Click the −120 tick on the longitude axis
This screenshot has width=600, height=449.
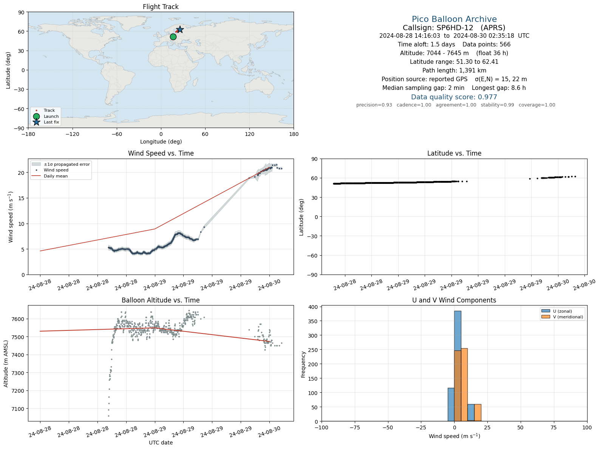coord(72,134)
